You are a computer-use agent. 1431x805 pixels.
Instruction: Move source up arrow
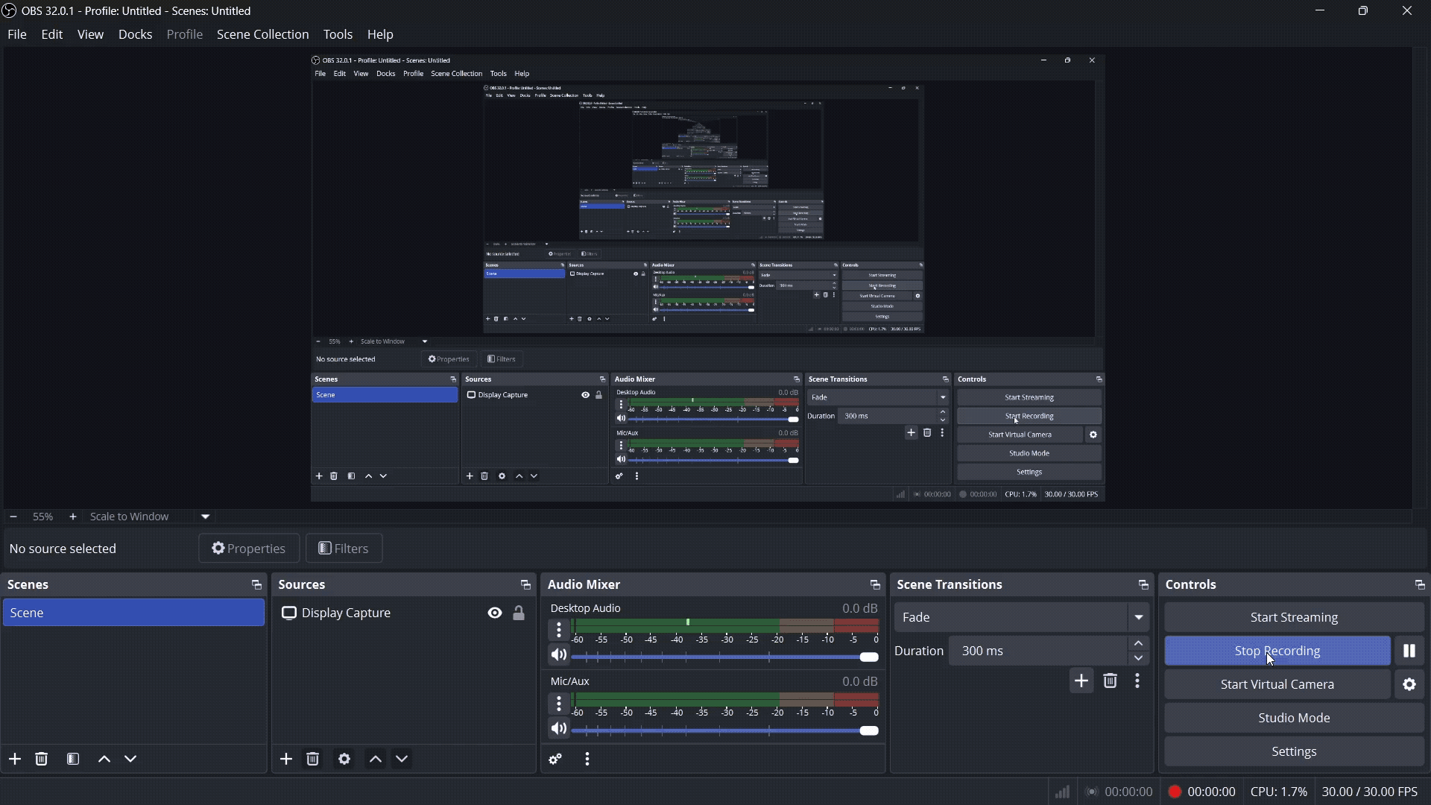coord(376,760)
